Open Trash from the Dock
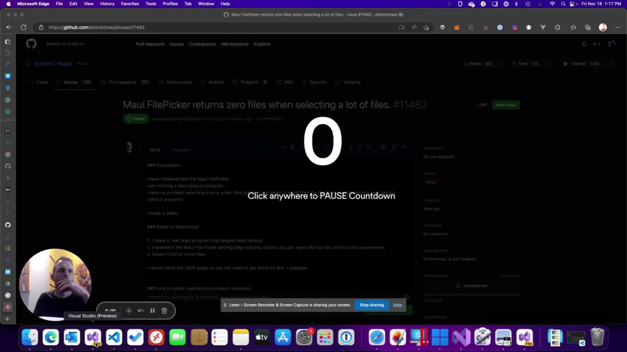The height and width of the screenshot is (352, 627). point(598,337)
